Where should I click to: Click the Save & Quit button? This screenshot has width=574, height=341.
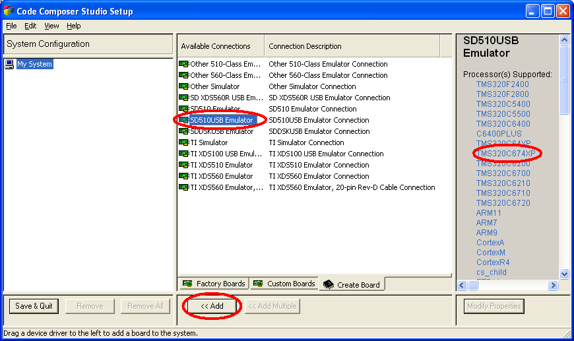[x=34, y=306]
